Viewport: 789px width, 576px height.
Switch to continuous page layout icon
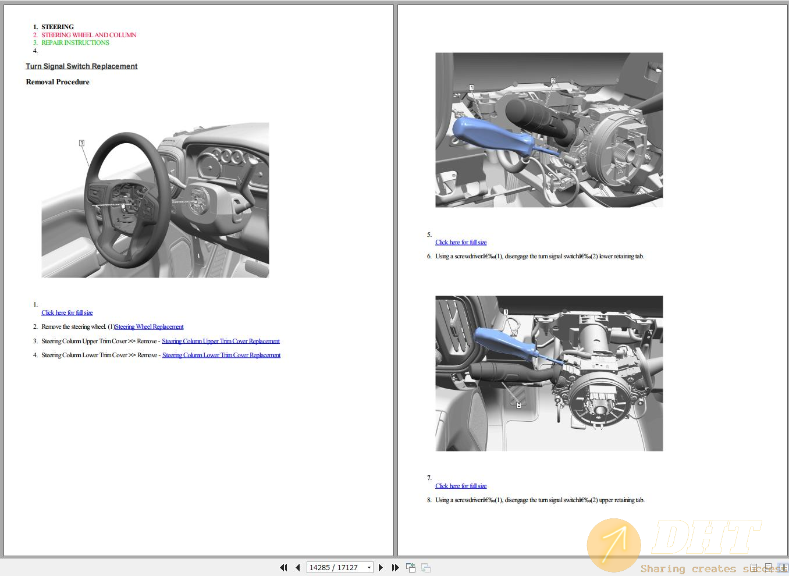[769, 567]
